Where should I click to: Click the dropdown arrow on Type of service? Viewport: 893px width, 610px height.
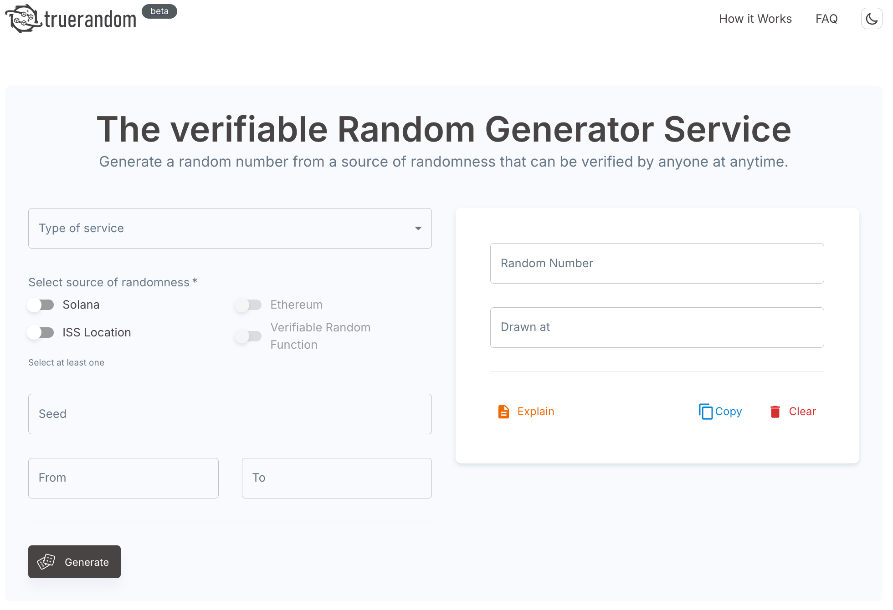[417, 228]
